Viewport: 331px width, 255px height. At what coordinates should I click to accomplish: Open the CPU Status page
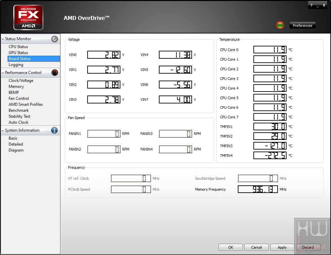(18, 47)
